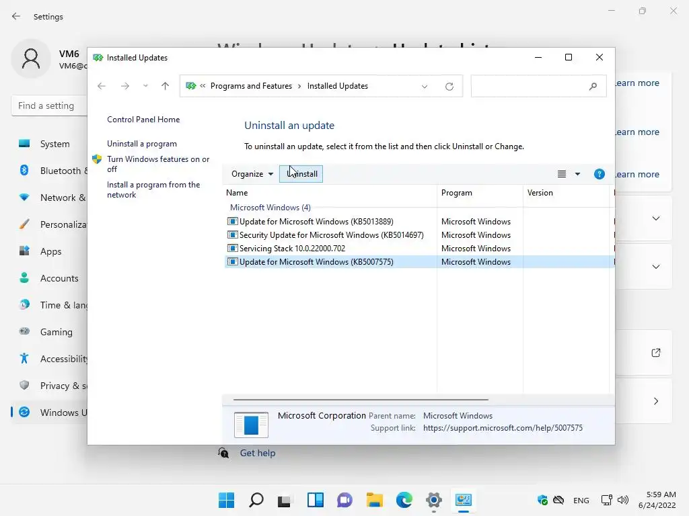
Task: Open clock and date 5:59 AM
Action: point(657,500)
